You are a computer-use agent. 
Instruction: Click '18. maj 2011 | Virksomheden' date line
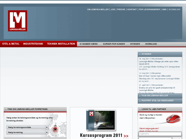coord(151,59)
